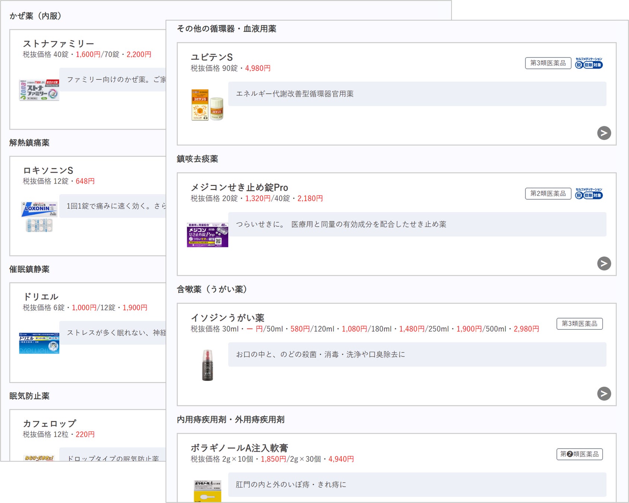Viewport: 629px width, 503px height.
Task: Open the メジコンせき止め錠Pro product title
Action: (239, 187)
